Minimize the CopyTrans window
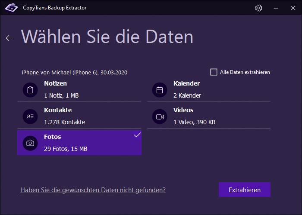Screen dimensions: 302x215 (x=276, y=8)
